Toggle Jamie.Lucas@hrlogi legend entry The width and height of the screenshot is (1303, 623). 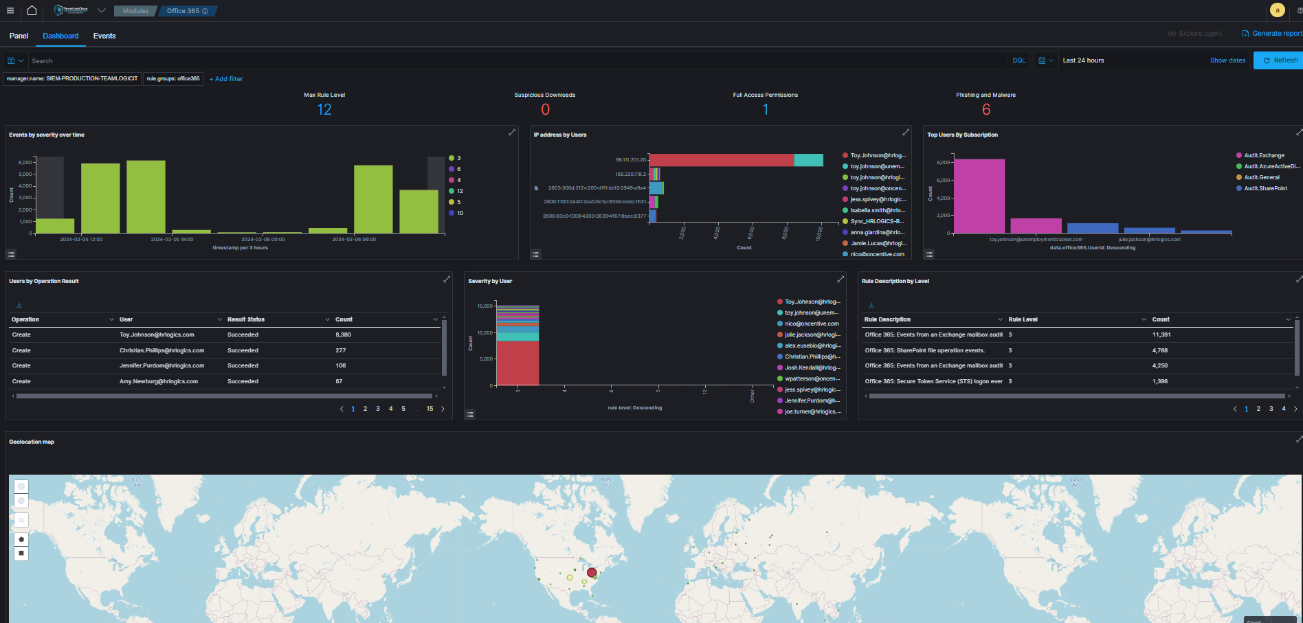878,243
